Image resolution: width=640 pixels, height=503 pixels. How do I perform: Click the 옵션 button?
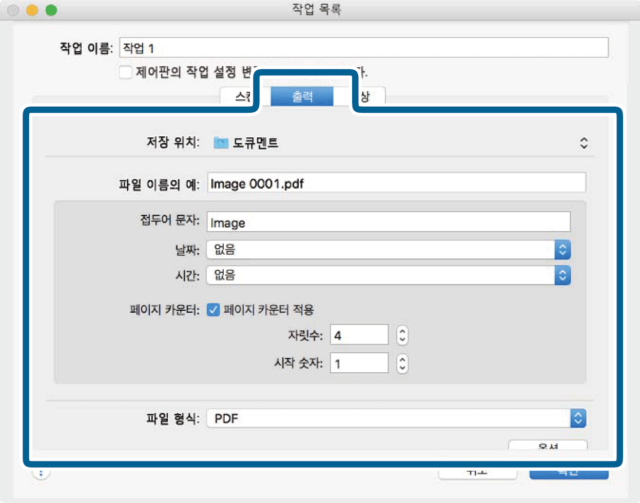coord(548,445)
